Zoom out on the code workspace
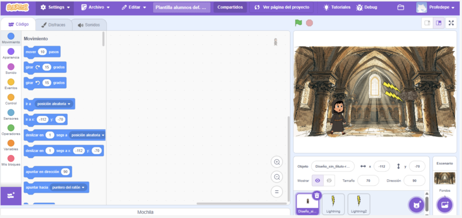This screenshot has height=218, width=462. tap(277, 177)
